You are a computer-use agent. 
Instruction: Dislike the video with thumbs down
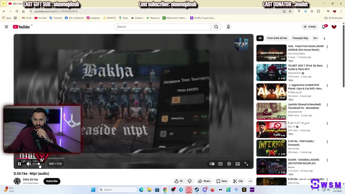coord(189,181)
